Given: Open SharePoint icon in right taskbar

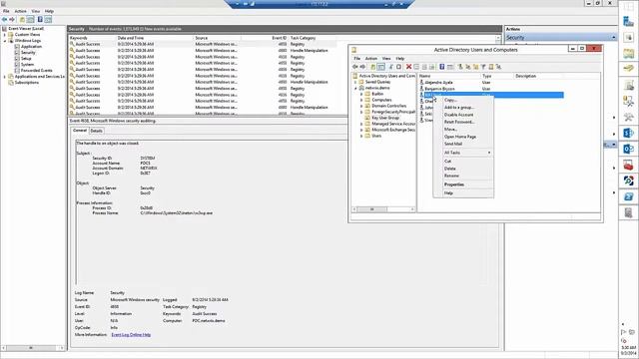Looking at the screenshot, I should (x=628, y=133).
